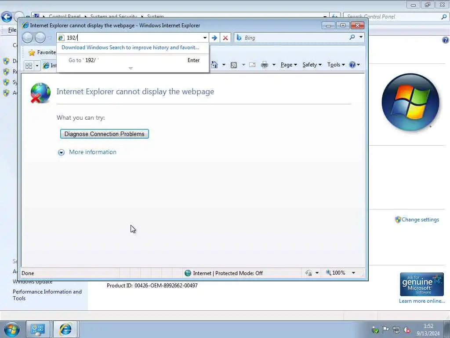The image size is (450, 338).
Task: Click the Download Windows Search suggestion link
Action: (130, 48)
